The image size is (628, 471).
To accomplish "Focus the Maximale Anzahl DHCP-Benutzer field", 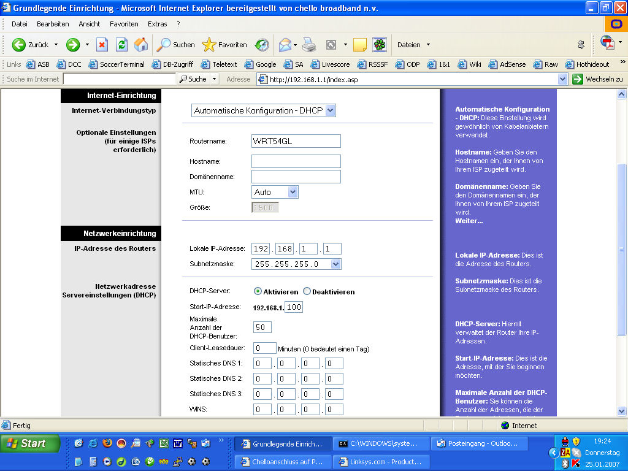I will coord(262,327).
